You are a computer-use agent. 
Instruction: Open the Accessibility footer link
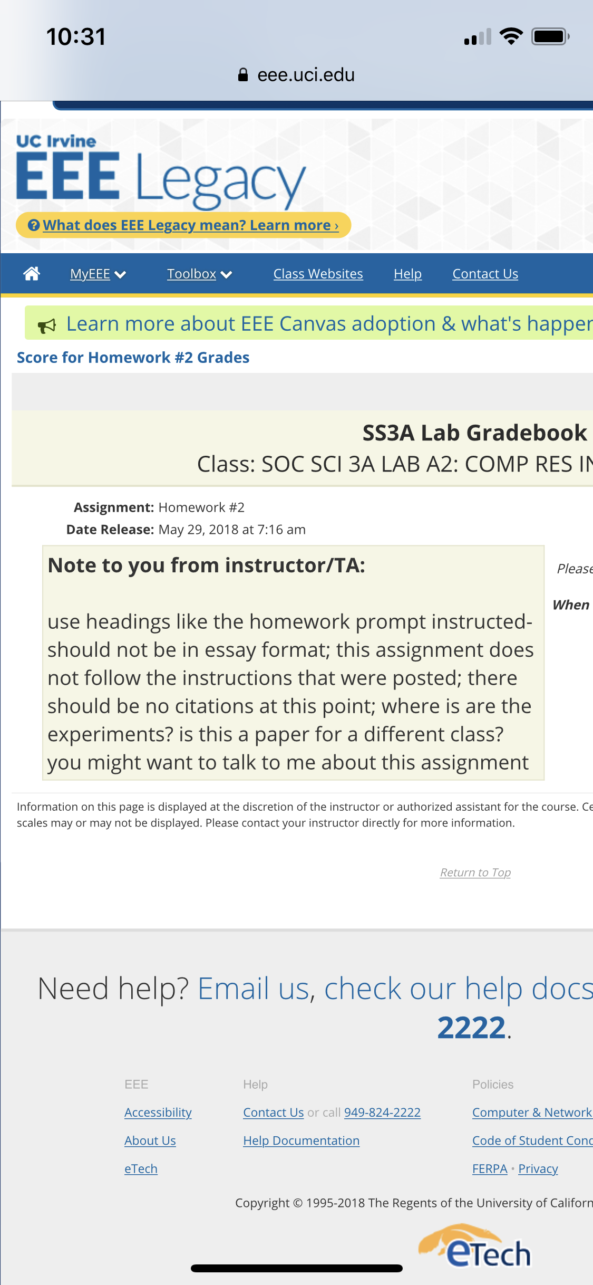click(158, 1113)
